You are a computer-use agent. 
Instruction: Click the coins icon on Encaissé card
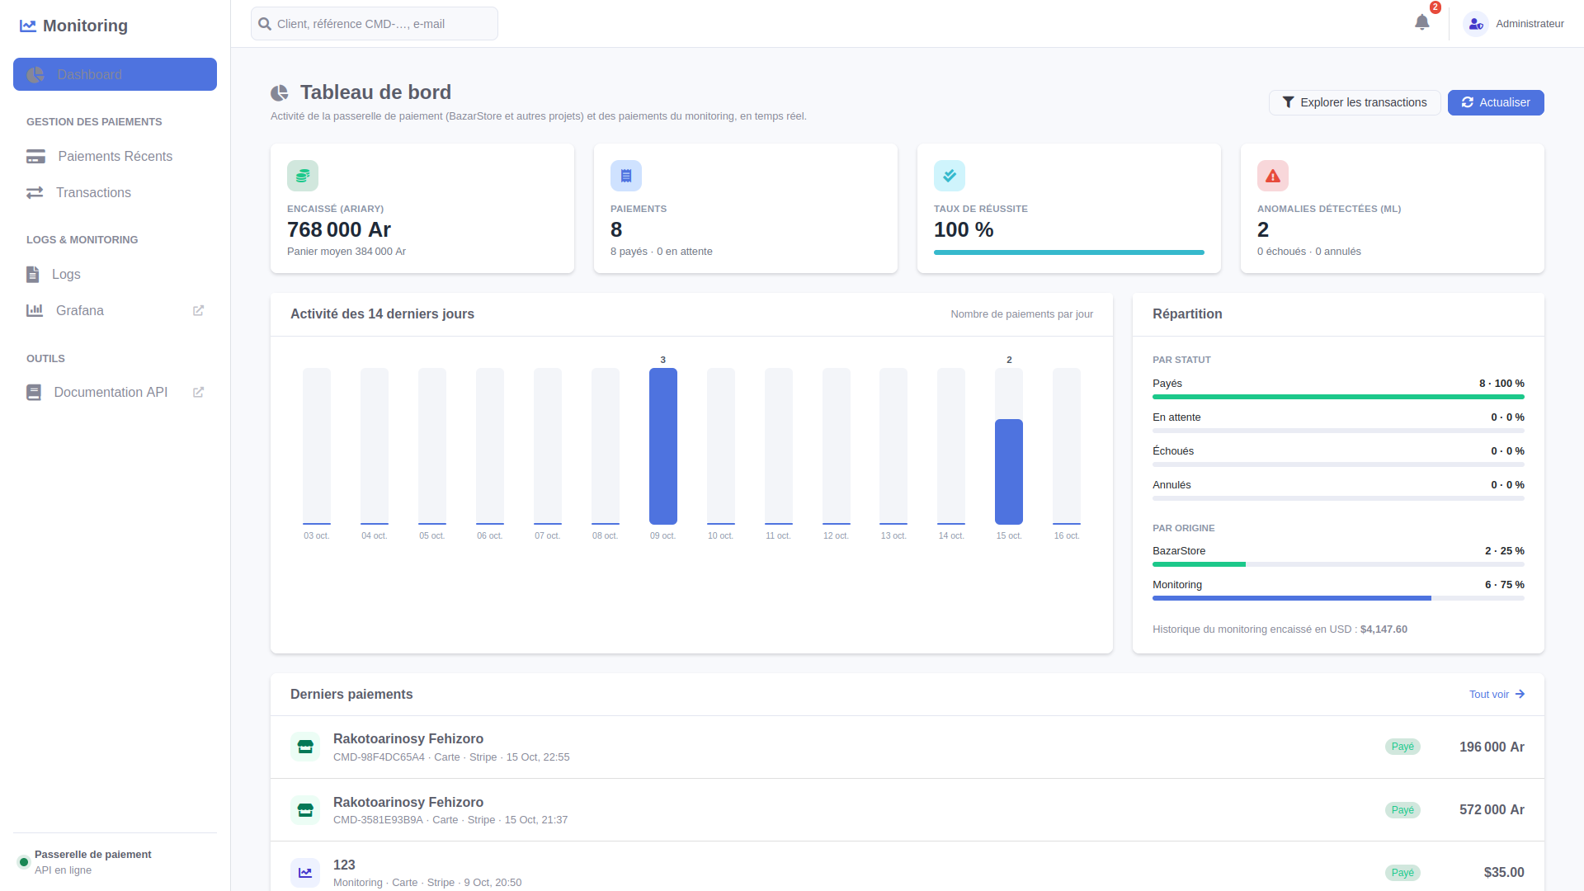pyautogui.click(x=303, y=176)
